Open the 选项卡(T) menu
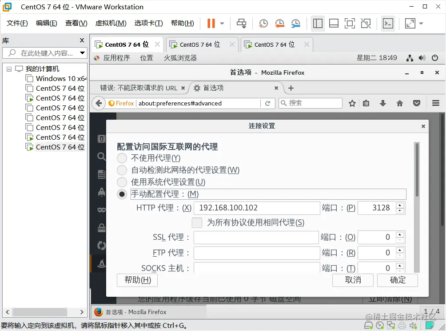 (148, 23)
